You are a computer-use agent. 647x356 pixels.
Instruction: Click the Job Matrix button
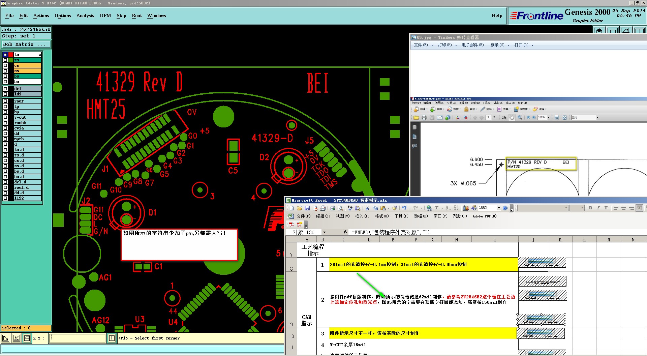(x=26, y=44)
